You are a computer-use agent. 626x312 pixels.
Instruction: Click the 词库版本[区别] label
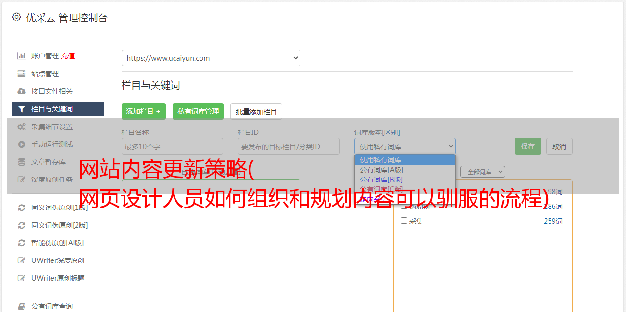pos(377,132)
